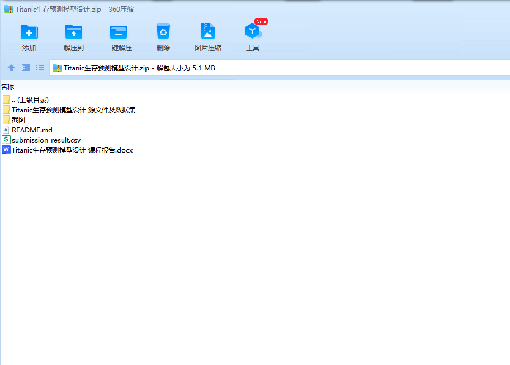Click the 一键解压 label text

tap(119, 48)
